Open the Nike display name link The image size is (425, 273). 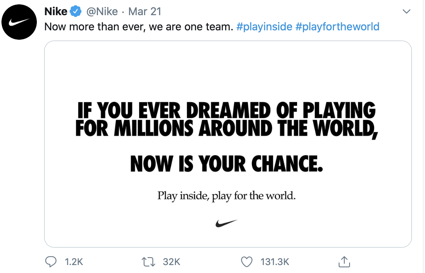(56, 12)
